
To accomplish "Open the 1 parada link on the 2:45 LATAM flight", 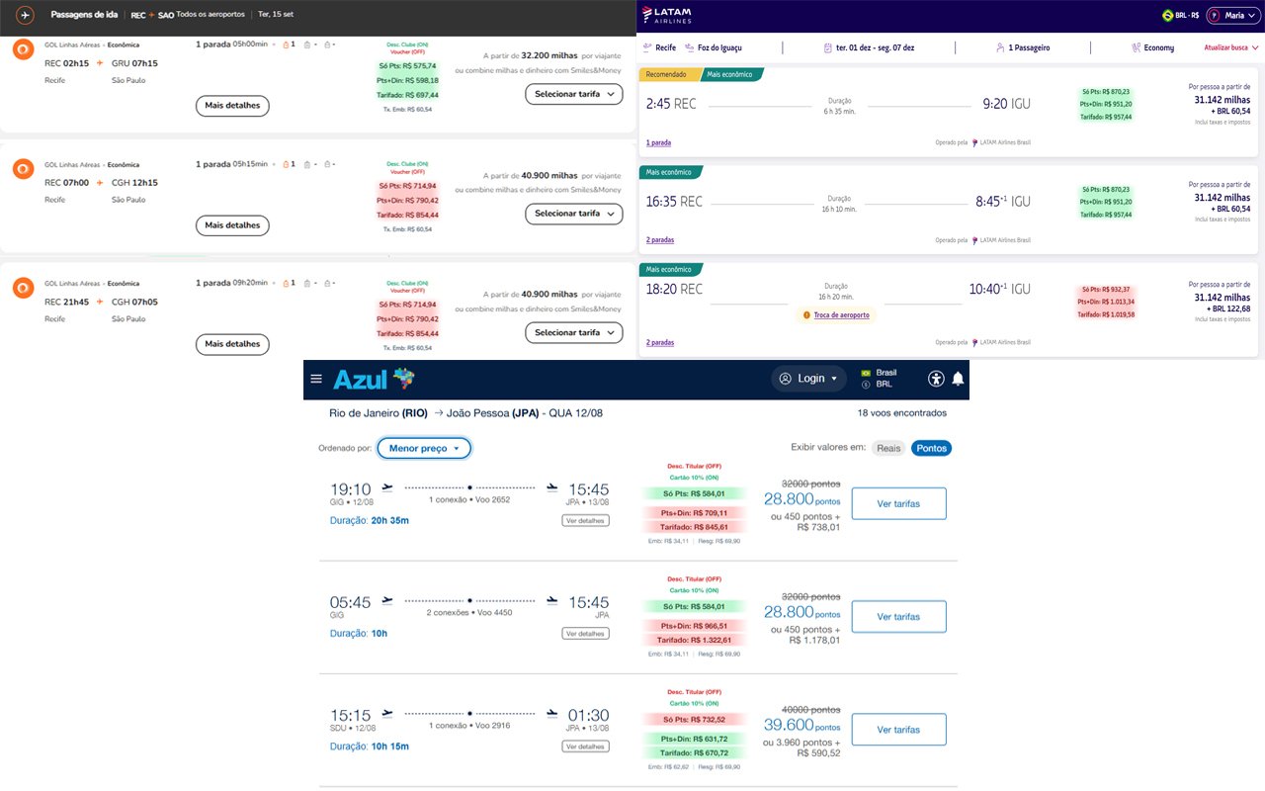I will coord(658,142).
